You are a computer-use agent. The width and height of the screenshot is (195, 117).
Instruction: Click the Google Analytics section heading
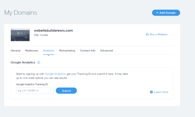click(x=23, y=62)
